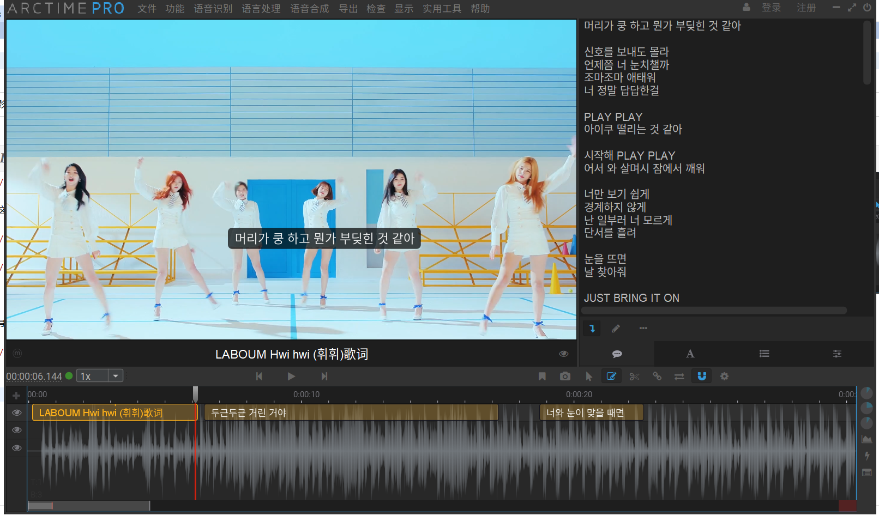879x516 pixels.
Task: Open the 语音合成 menu
Action: click(x=310, y=9)
